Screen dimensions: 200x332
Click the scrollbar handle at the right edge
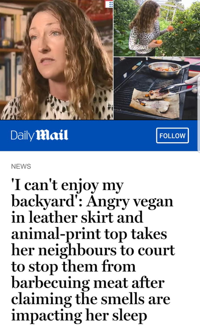[x=199, y=135]
